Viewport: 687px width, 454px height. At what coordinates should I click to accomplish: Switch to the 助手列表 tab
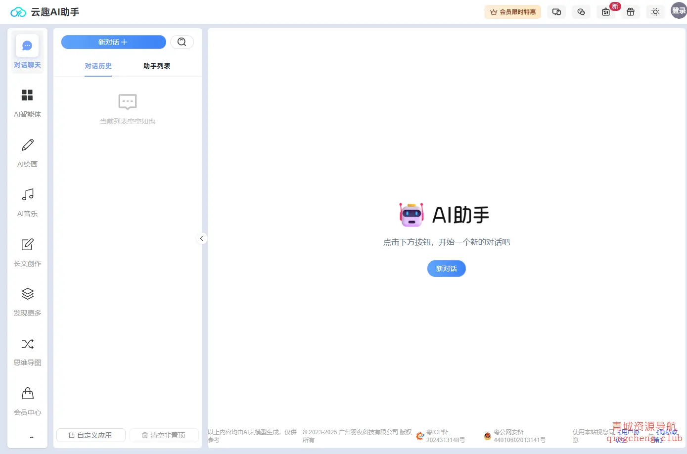tap(156, 66)
